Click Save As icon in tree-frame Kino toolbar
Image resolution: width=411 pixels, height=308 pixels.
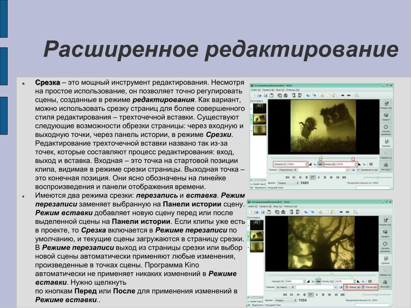(x=269, y=212)
